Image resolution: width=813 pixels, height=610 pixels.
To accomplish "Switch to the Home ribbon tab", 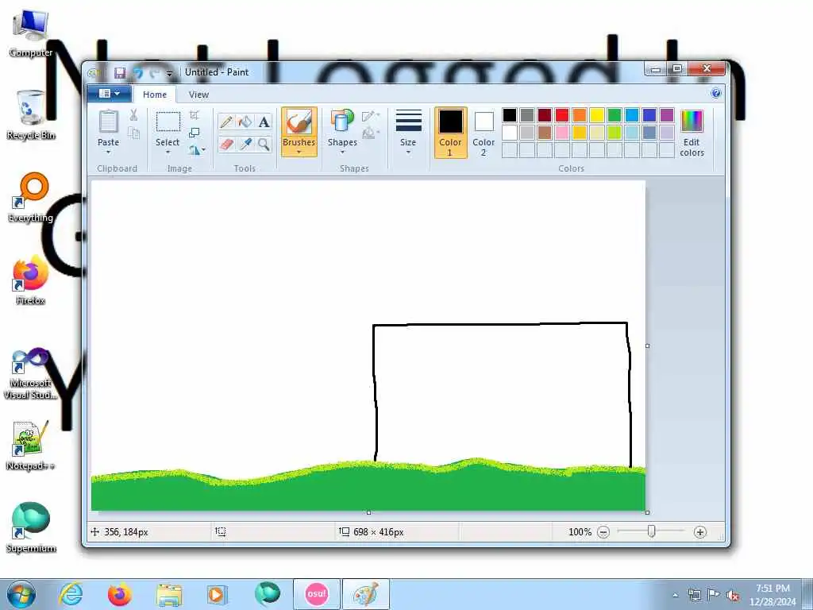I will (x=155, y=95).
